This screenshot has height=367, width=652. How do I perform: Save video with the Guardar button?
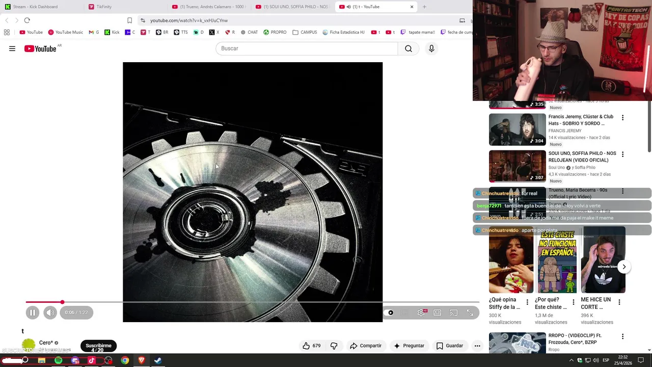tap(450, 346)
